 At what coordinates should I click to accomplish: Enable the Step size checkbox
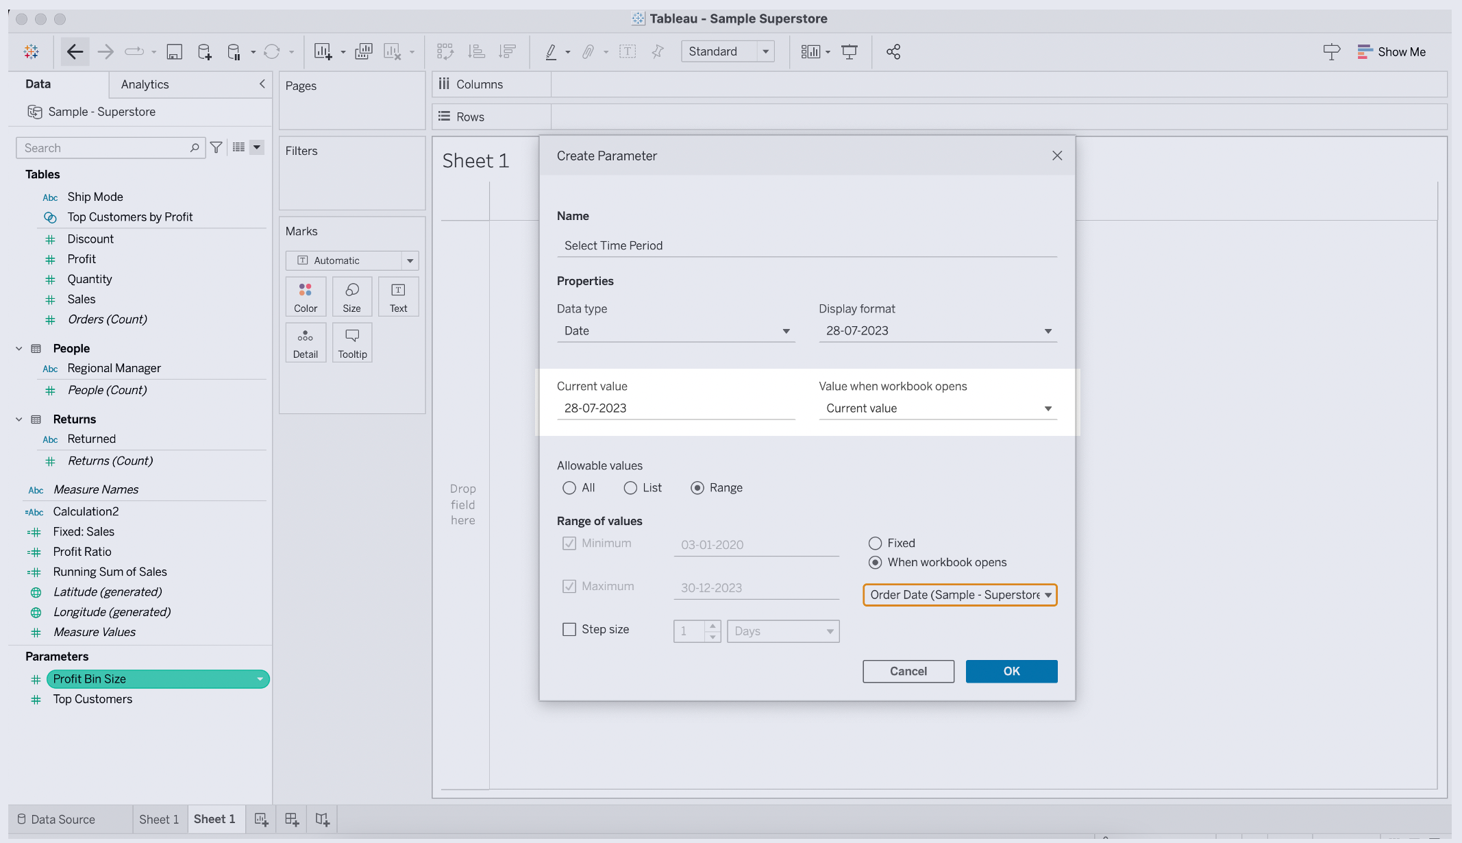(x=569, y=629)
